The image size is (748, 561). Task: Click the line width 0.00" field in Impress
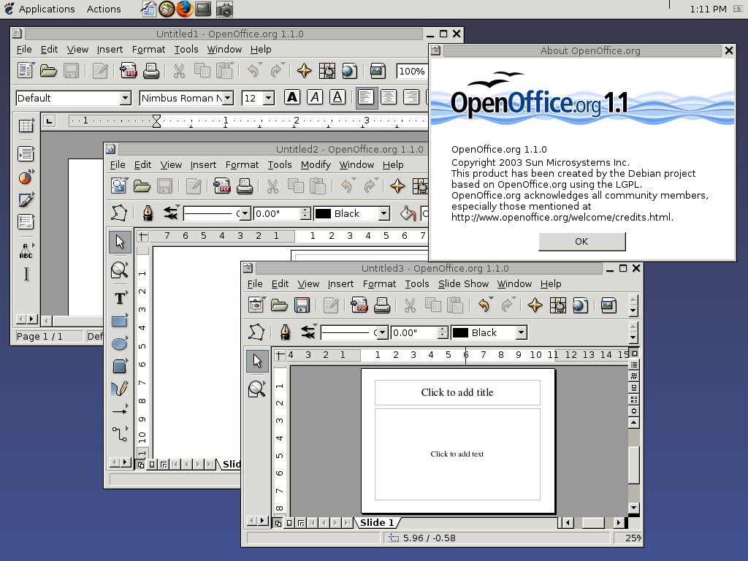(x=413, y=333)
